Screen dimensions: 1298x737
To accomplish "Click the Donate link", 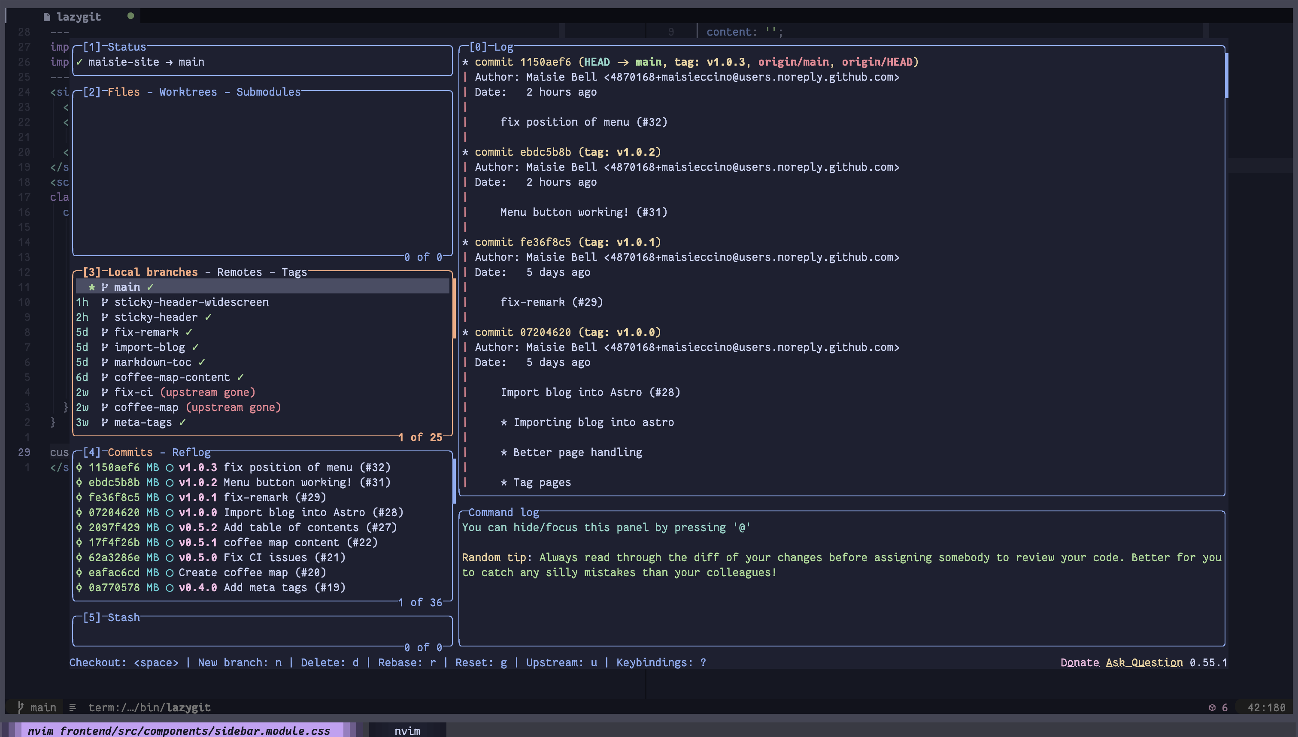I will (1080, 662).
